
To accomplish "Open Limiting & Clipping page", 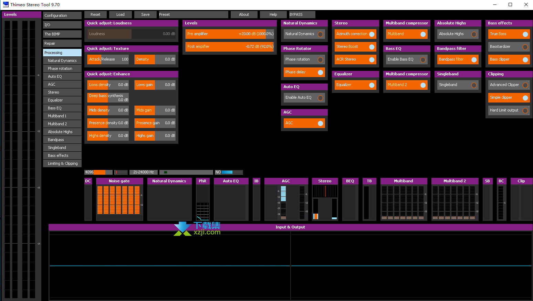I will 62,163.
